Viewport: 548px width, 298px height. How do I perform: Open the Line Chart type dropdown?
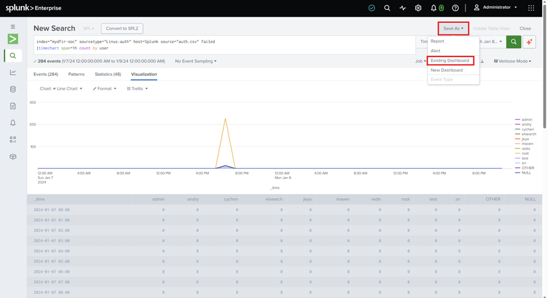61,89
